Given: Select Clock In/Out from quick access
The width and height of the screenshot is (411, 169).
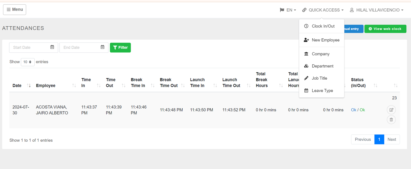Looking at the screenshot, I should coord(323,26).
